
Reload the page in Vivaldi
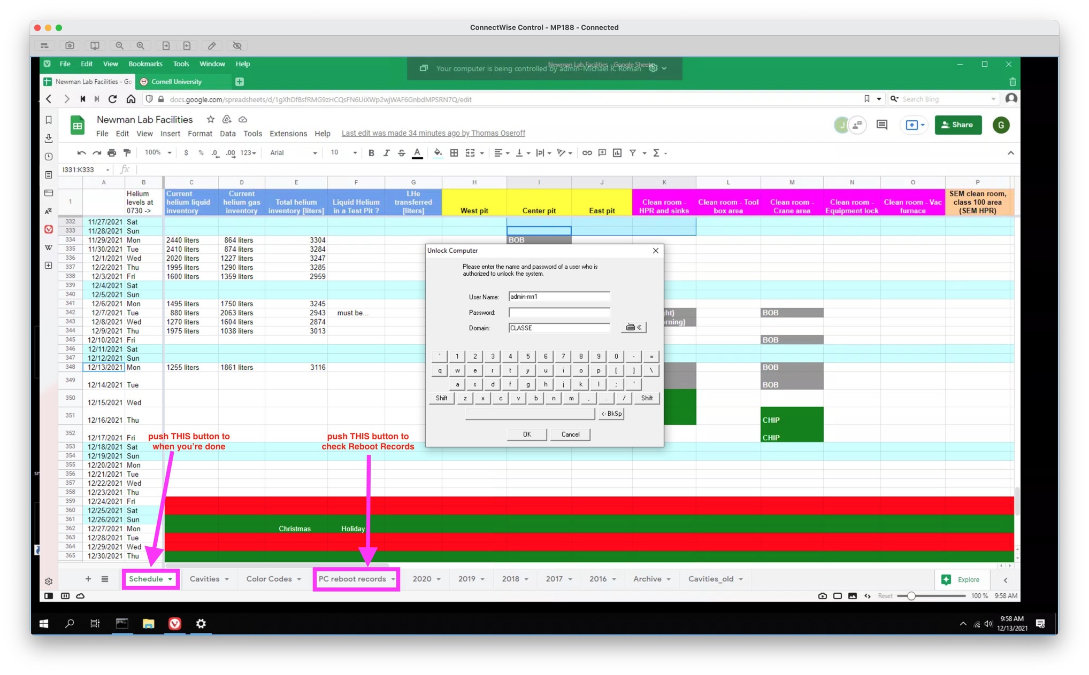112,99
